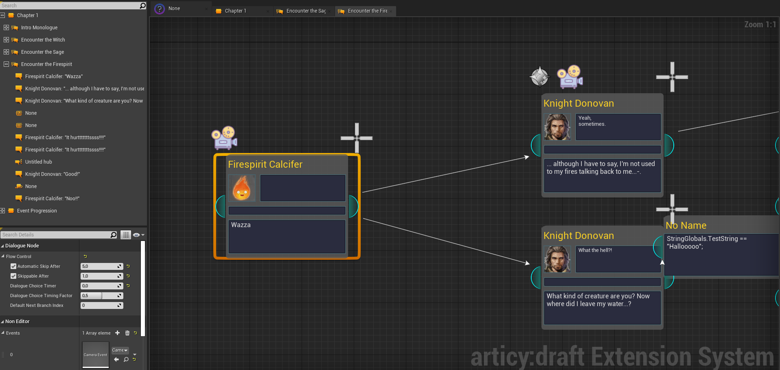Screen dimensions: 780x370
Task: Click the Default Next Branch Index field
Action: pos(102,305)
